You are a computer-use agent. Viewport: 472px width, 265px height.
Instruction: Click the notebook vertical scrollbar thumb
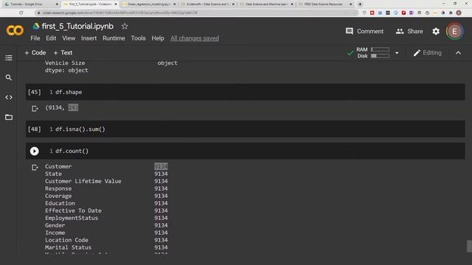click(469, 246)
